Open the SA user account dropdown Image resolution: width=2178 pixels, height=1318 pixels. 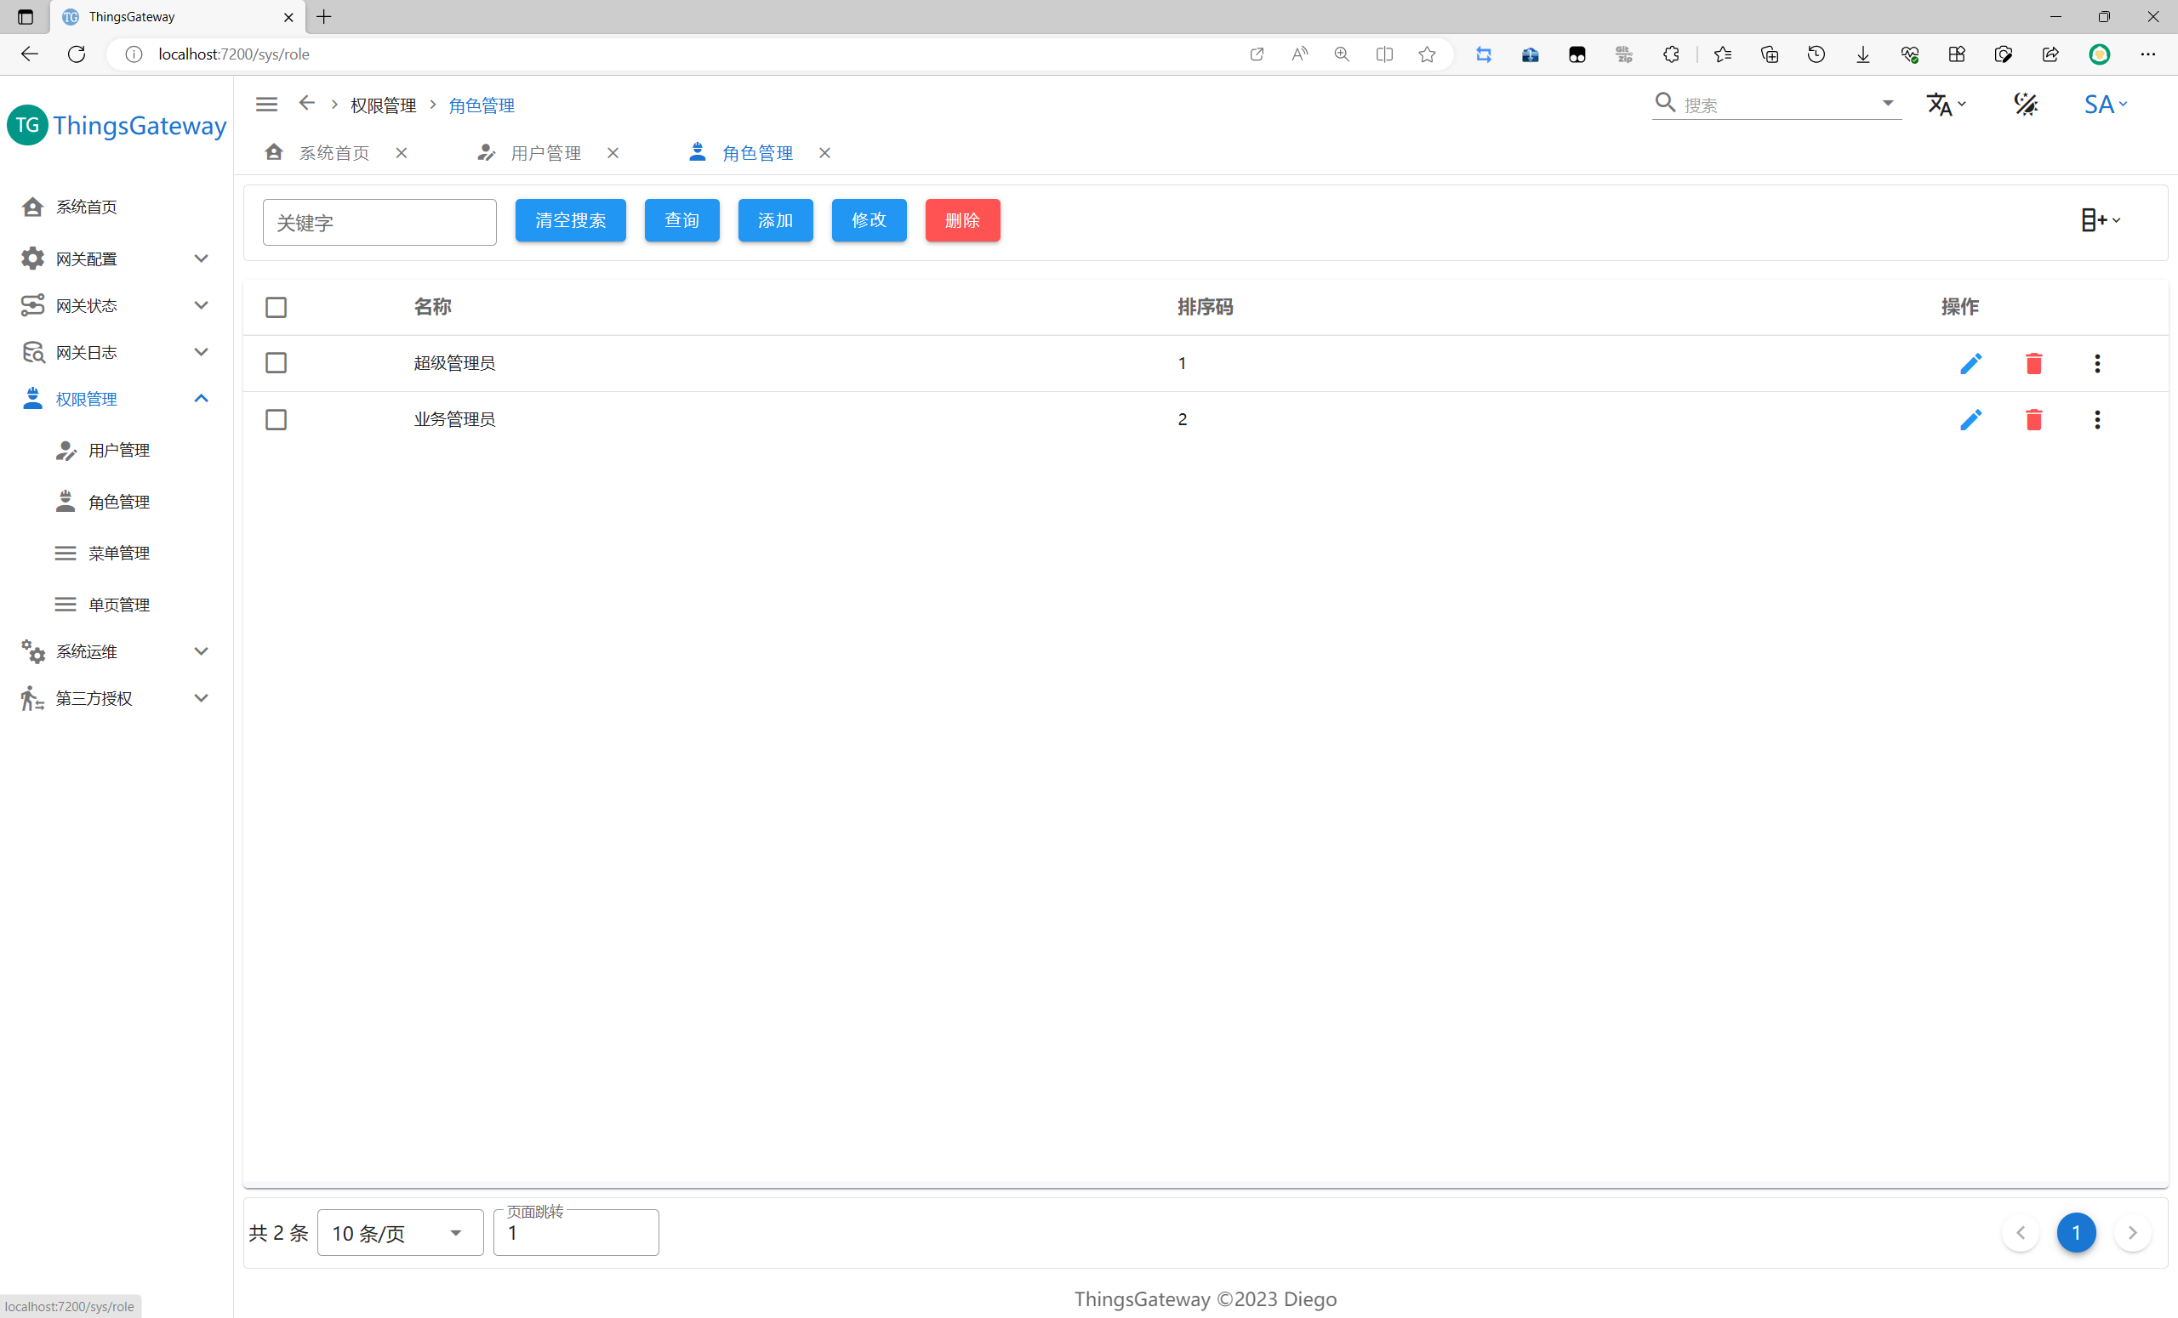(2105, 105)
